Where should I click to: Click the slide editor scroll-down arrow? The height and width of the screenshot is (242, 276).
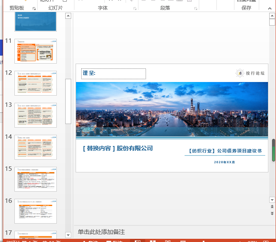[272, 200]
